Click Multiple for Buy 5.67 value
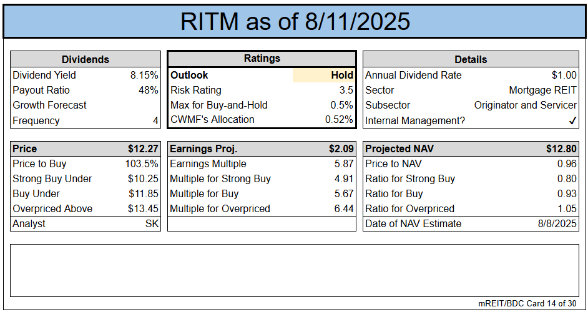588x312 pixels. (344, 194)
